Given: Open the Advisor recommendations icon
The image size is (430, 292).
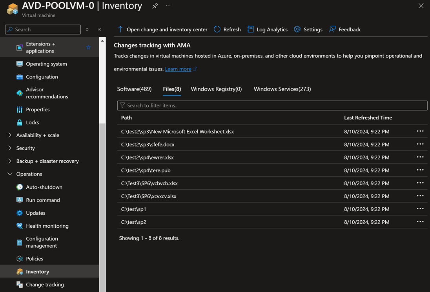Looking at the screenshot, I should pos(20,93).
